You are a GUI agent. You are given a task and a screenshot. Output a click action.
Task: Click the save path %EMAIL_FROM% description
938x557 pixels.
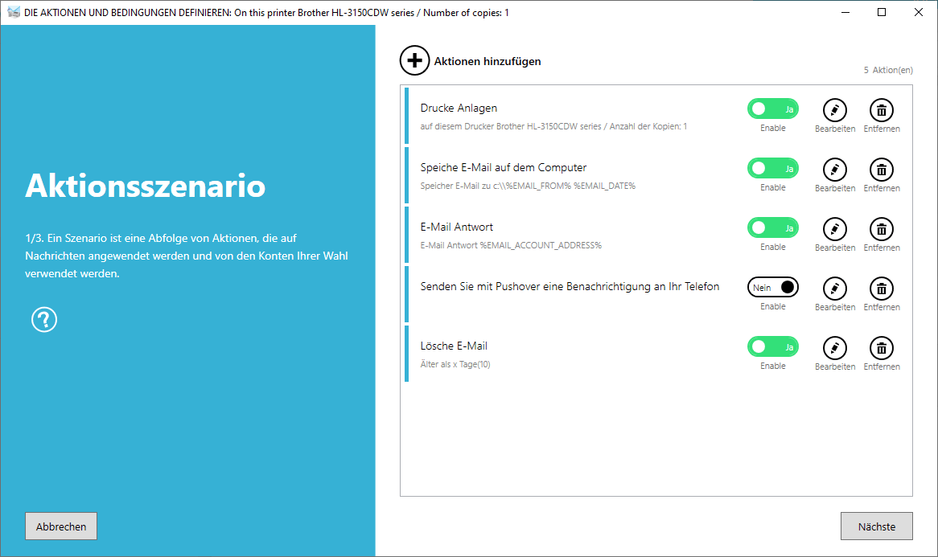(528, 186)
